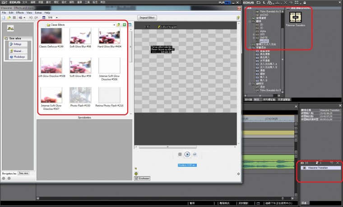This screenshot has height=207, width=343.
Task: Select the Photo Flash #310 effect thumbnail
Action: click(80, 95)
